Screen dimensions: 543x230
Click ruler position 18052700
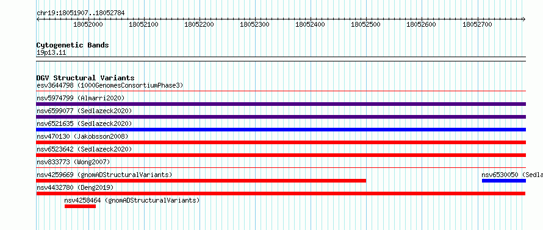point(477,25)
